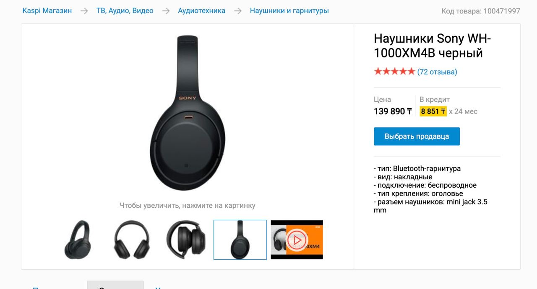Open the 72 отзыва reviews link

[437, 72]
